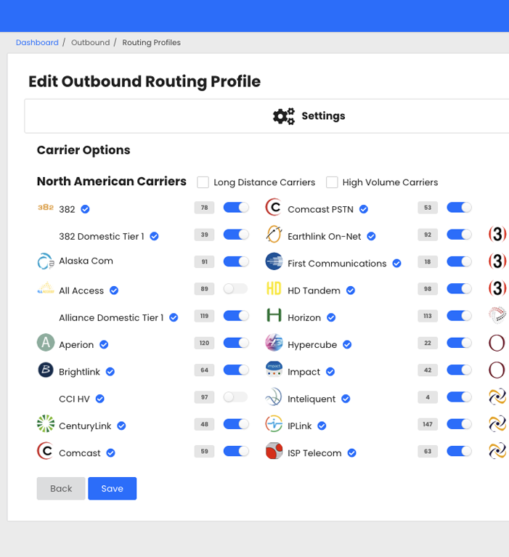Open the Settings tab
Viewport: 509px width, 557px height.
click(309, 116)
